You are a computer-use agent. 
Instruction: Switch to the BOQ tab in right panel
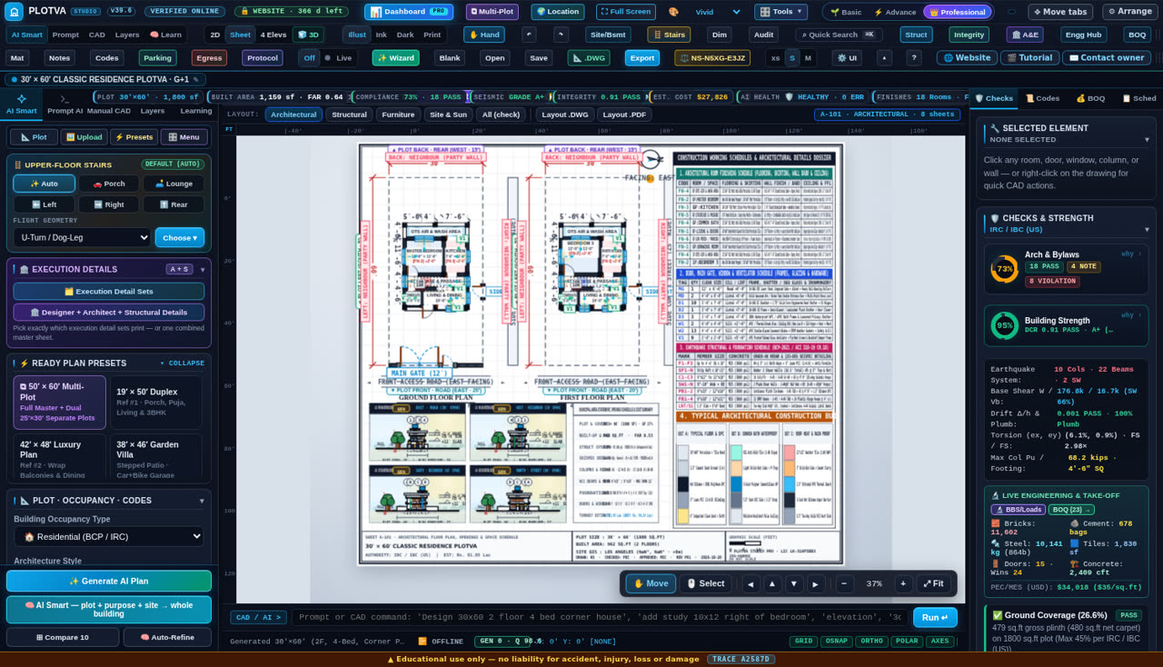pyautogui.click(x=1090, y=98)
